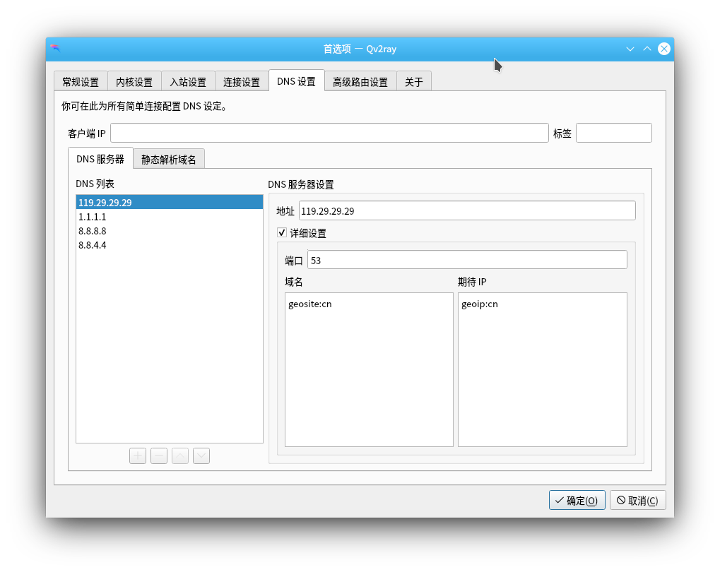Minimize the Qv2ray preferences window
The width and height of the screenshot is (720, 572).
click(630, 49)
